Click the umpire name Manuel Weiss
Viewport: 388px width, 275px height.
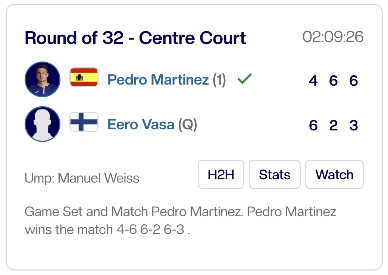click(x=98, y=178)
